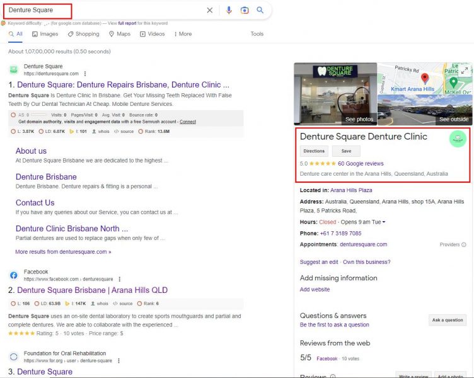The width and height of the screenshot is (474, 378).
Task: Open three-dot menu beside denturesquare.com result
Action: [x=85, y=74]
